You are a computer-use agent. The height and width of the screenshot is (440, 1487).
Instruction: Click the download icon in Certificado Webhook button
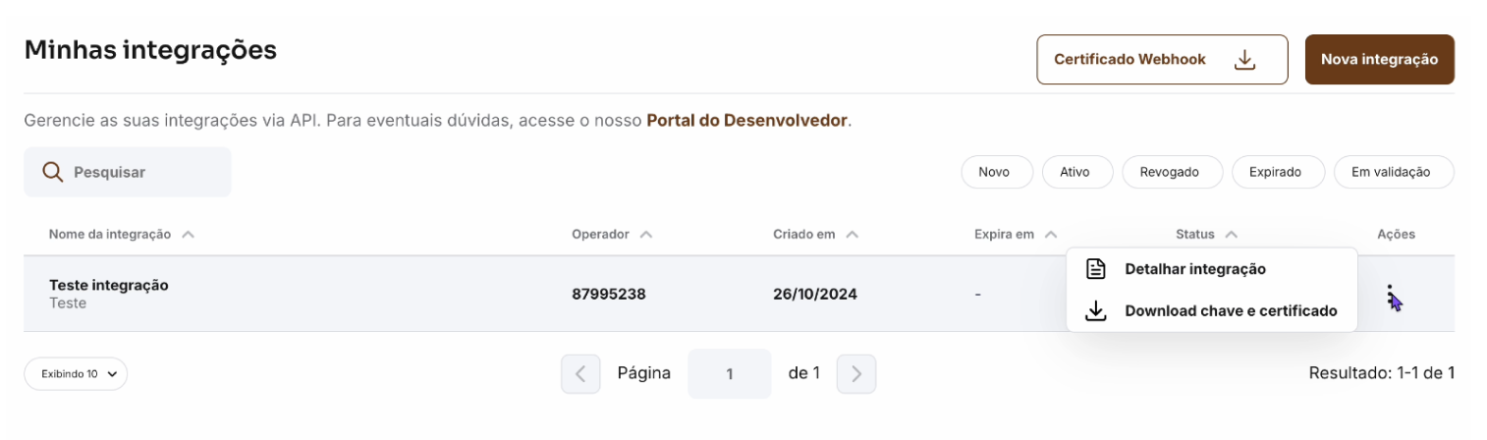coord(1244,60)
